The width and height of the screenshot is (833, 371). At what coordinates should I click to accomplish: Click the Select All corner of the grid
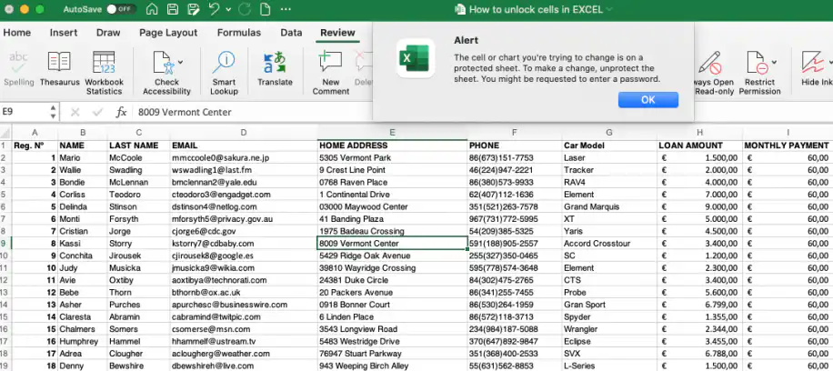[x=5, y=133]
